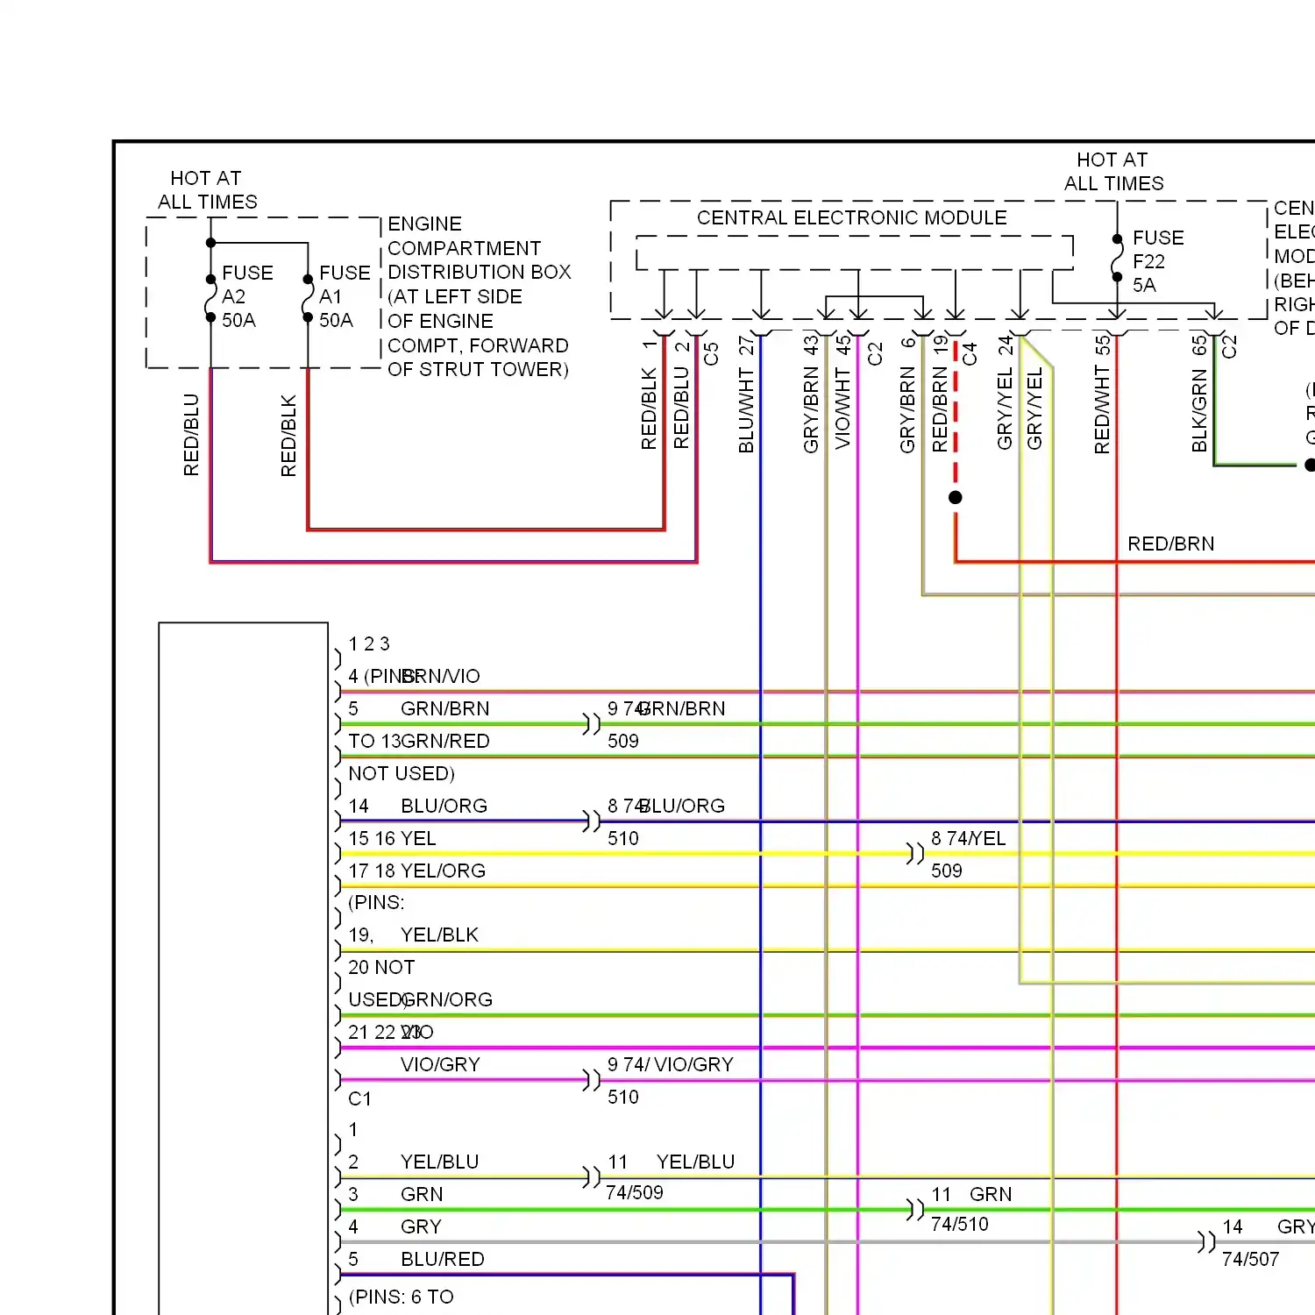
Task: Click the (PINS: 6 TO text
Action: [402, 1297]
